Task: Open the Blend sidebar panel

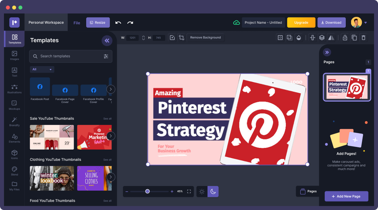Action: point(14,171)
